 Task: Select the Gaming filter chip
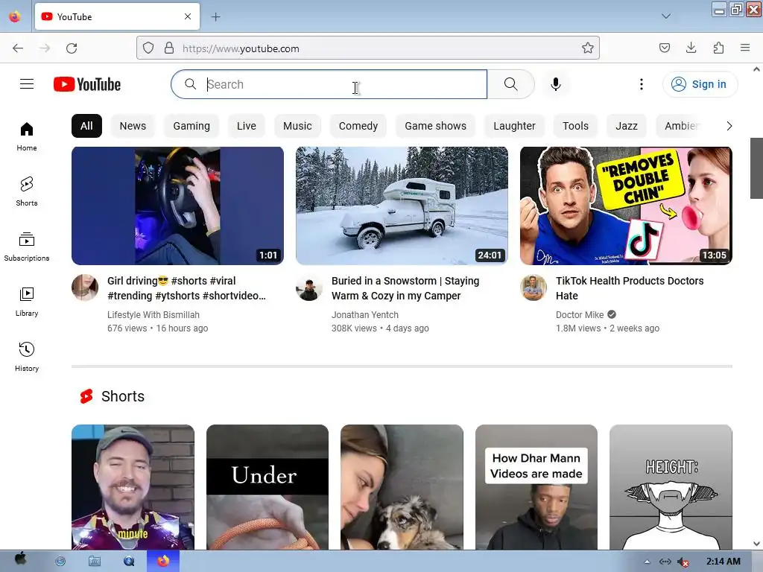pos(191,126)
